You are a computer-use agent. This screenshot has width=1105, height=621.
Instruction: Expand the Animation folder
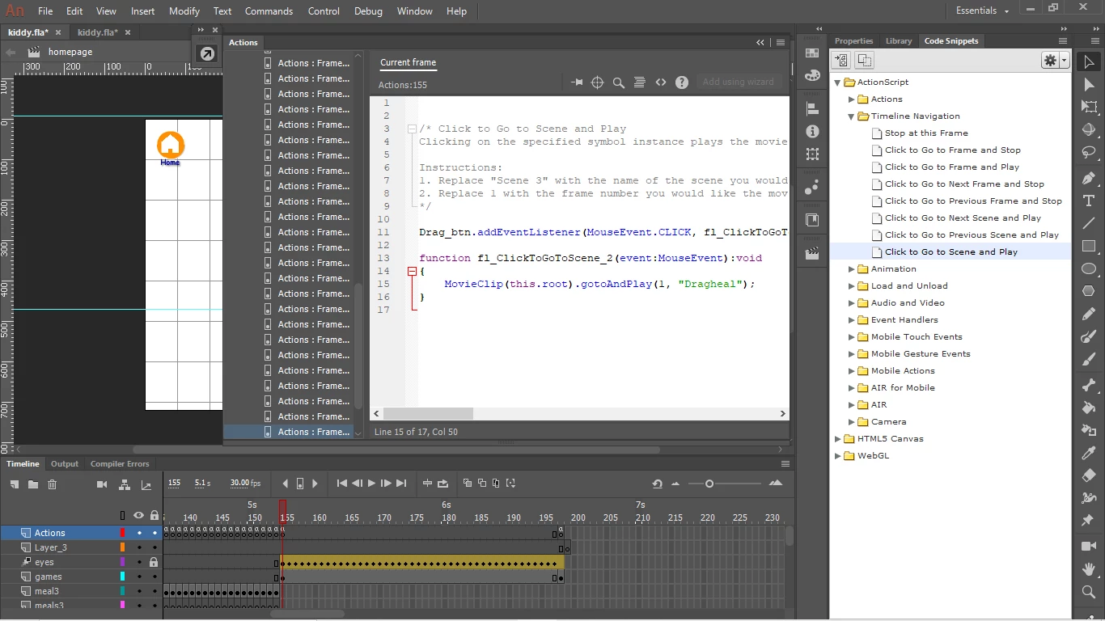point(852,269)
